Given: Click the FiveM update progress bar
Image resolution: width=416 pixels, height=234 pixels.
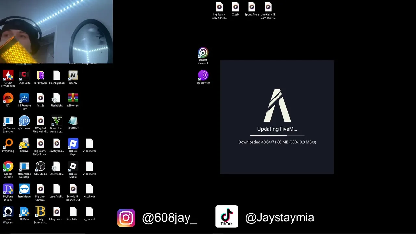Looking at the screenshot, I should 277,136.
